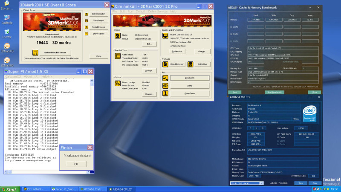Open the Online Services menu in 3DMark2001
Screen dimensions: 341x192
coord(158,12)
